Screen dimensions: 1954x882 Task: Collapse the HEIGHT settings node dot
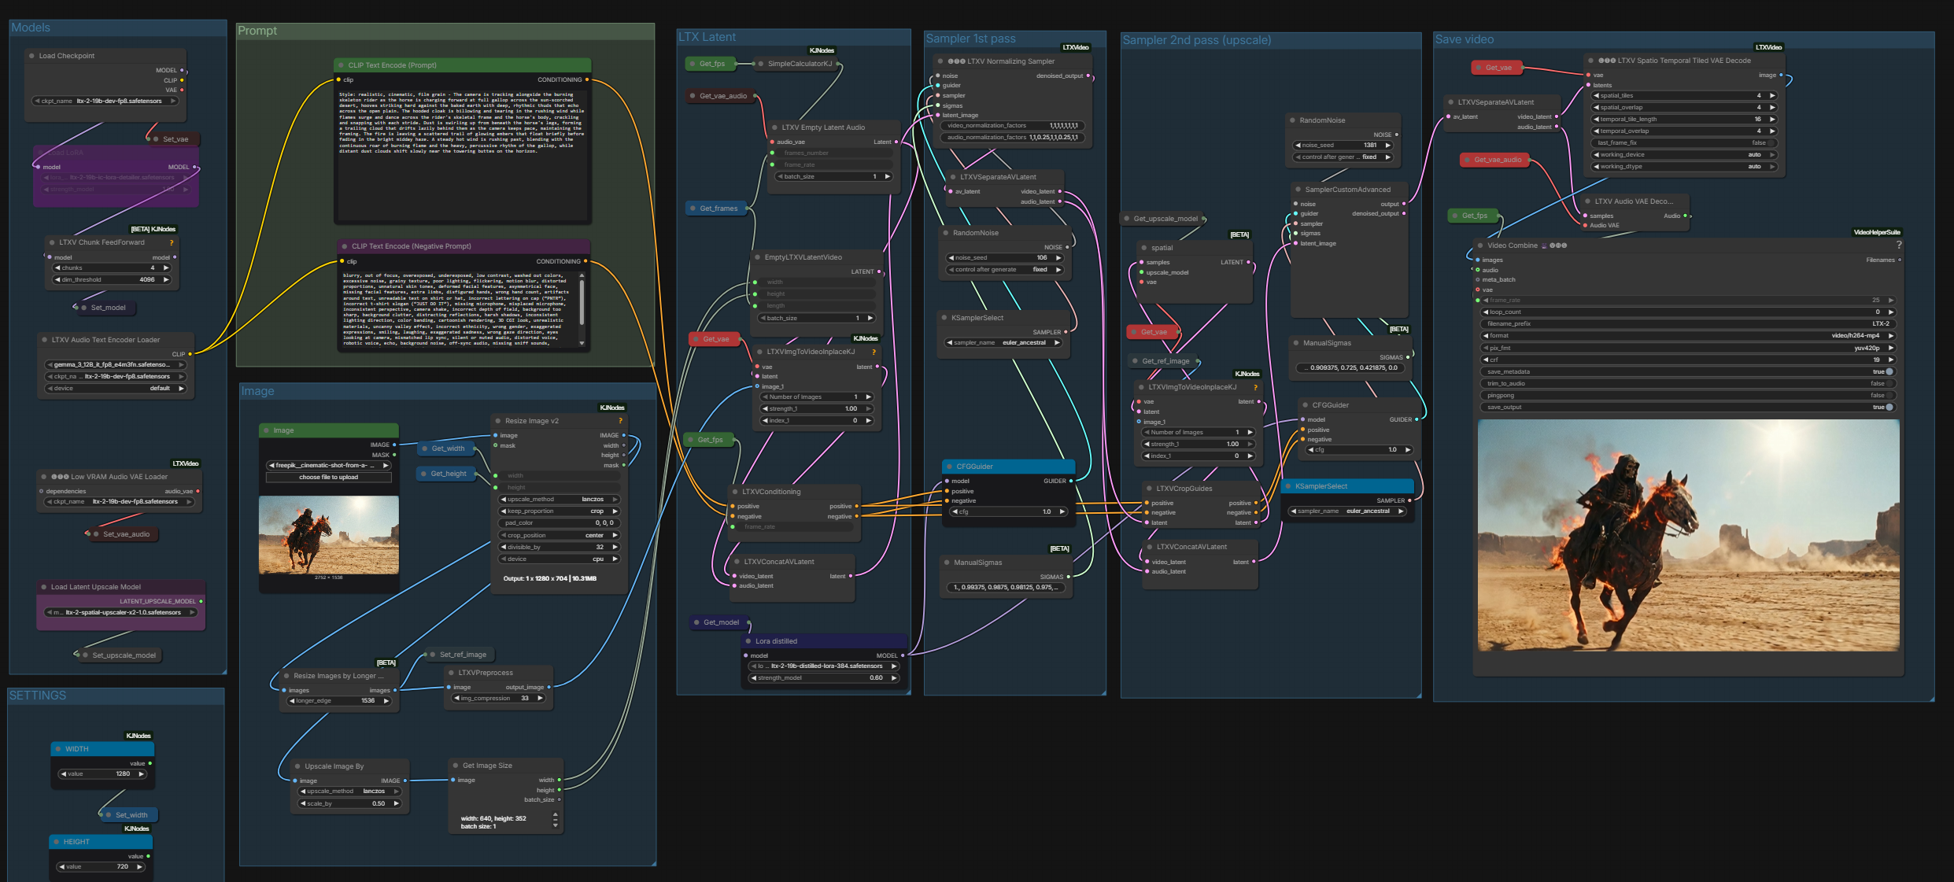56,842
